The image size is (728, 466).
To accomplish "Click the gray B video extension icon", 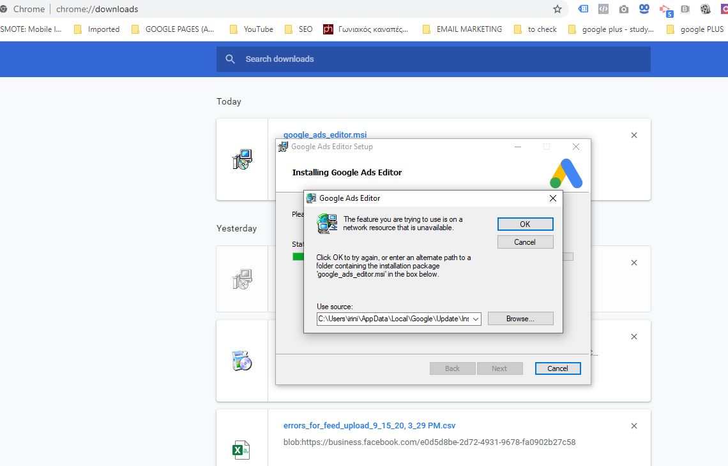I will click(x=685, y=9).
